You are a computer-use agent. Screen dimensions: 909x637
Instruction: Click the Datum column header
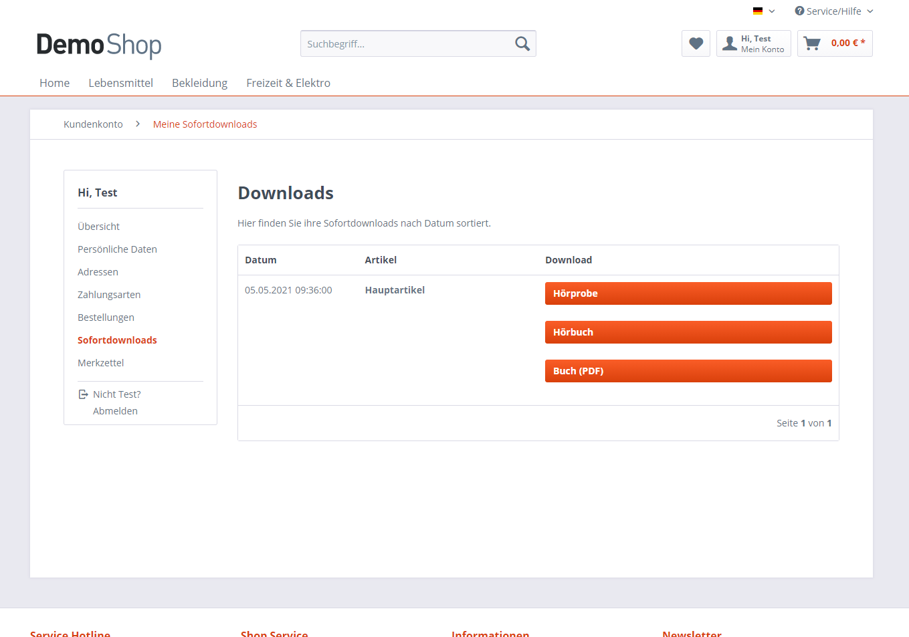pyautogui.click(x=261, y=260)
